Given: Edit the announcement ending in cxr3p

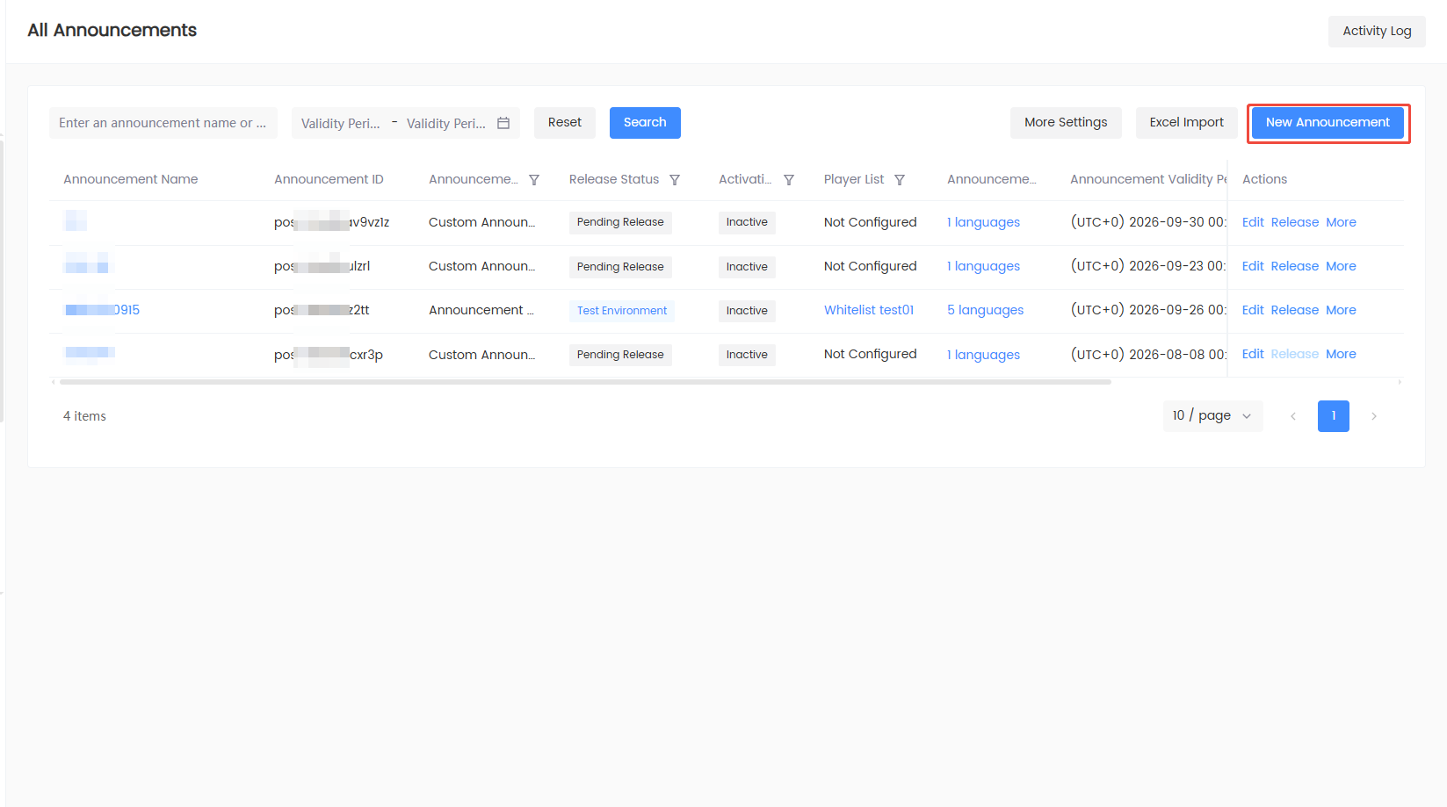Looking at the screenshot, I should click(x=1253, y=354).
